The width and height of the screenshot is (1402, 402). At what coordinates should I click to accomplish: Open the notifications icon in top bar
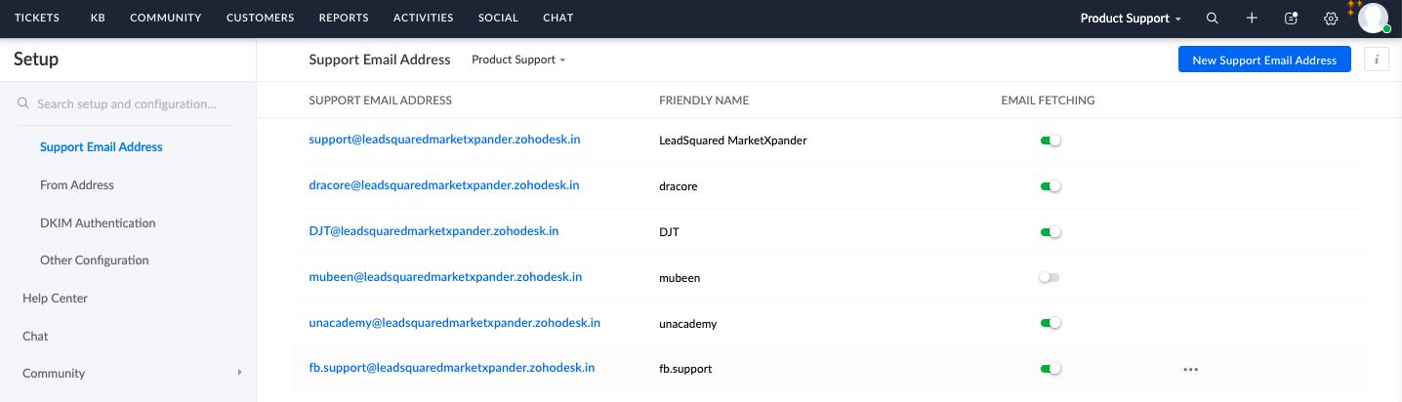coord(1291,19)
